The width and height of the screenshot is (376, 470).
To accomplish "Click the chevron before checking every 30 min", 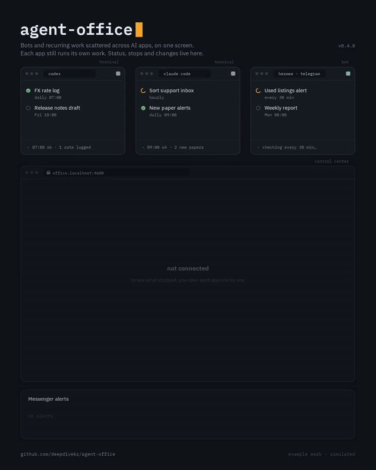I will (258, 147).
